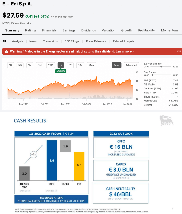182x214 pixels.
Task: Click the warning triangle icon in banner
Action: (6, 51)
